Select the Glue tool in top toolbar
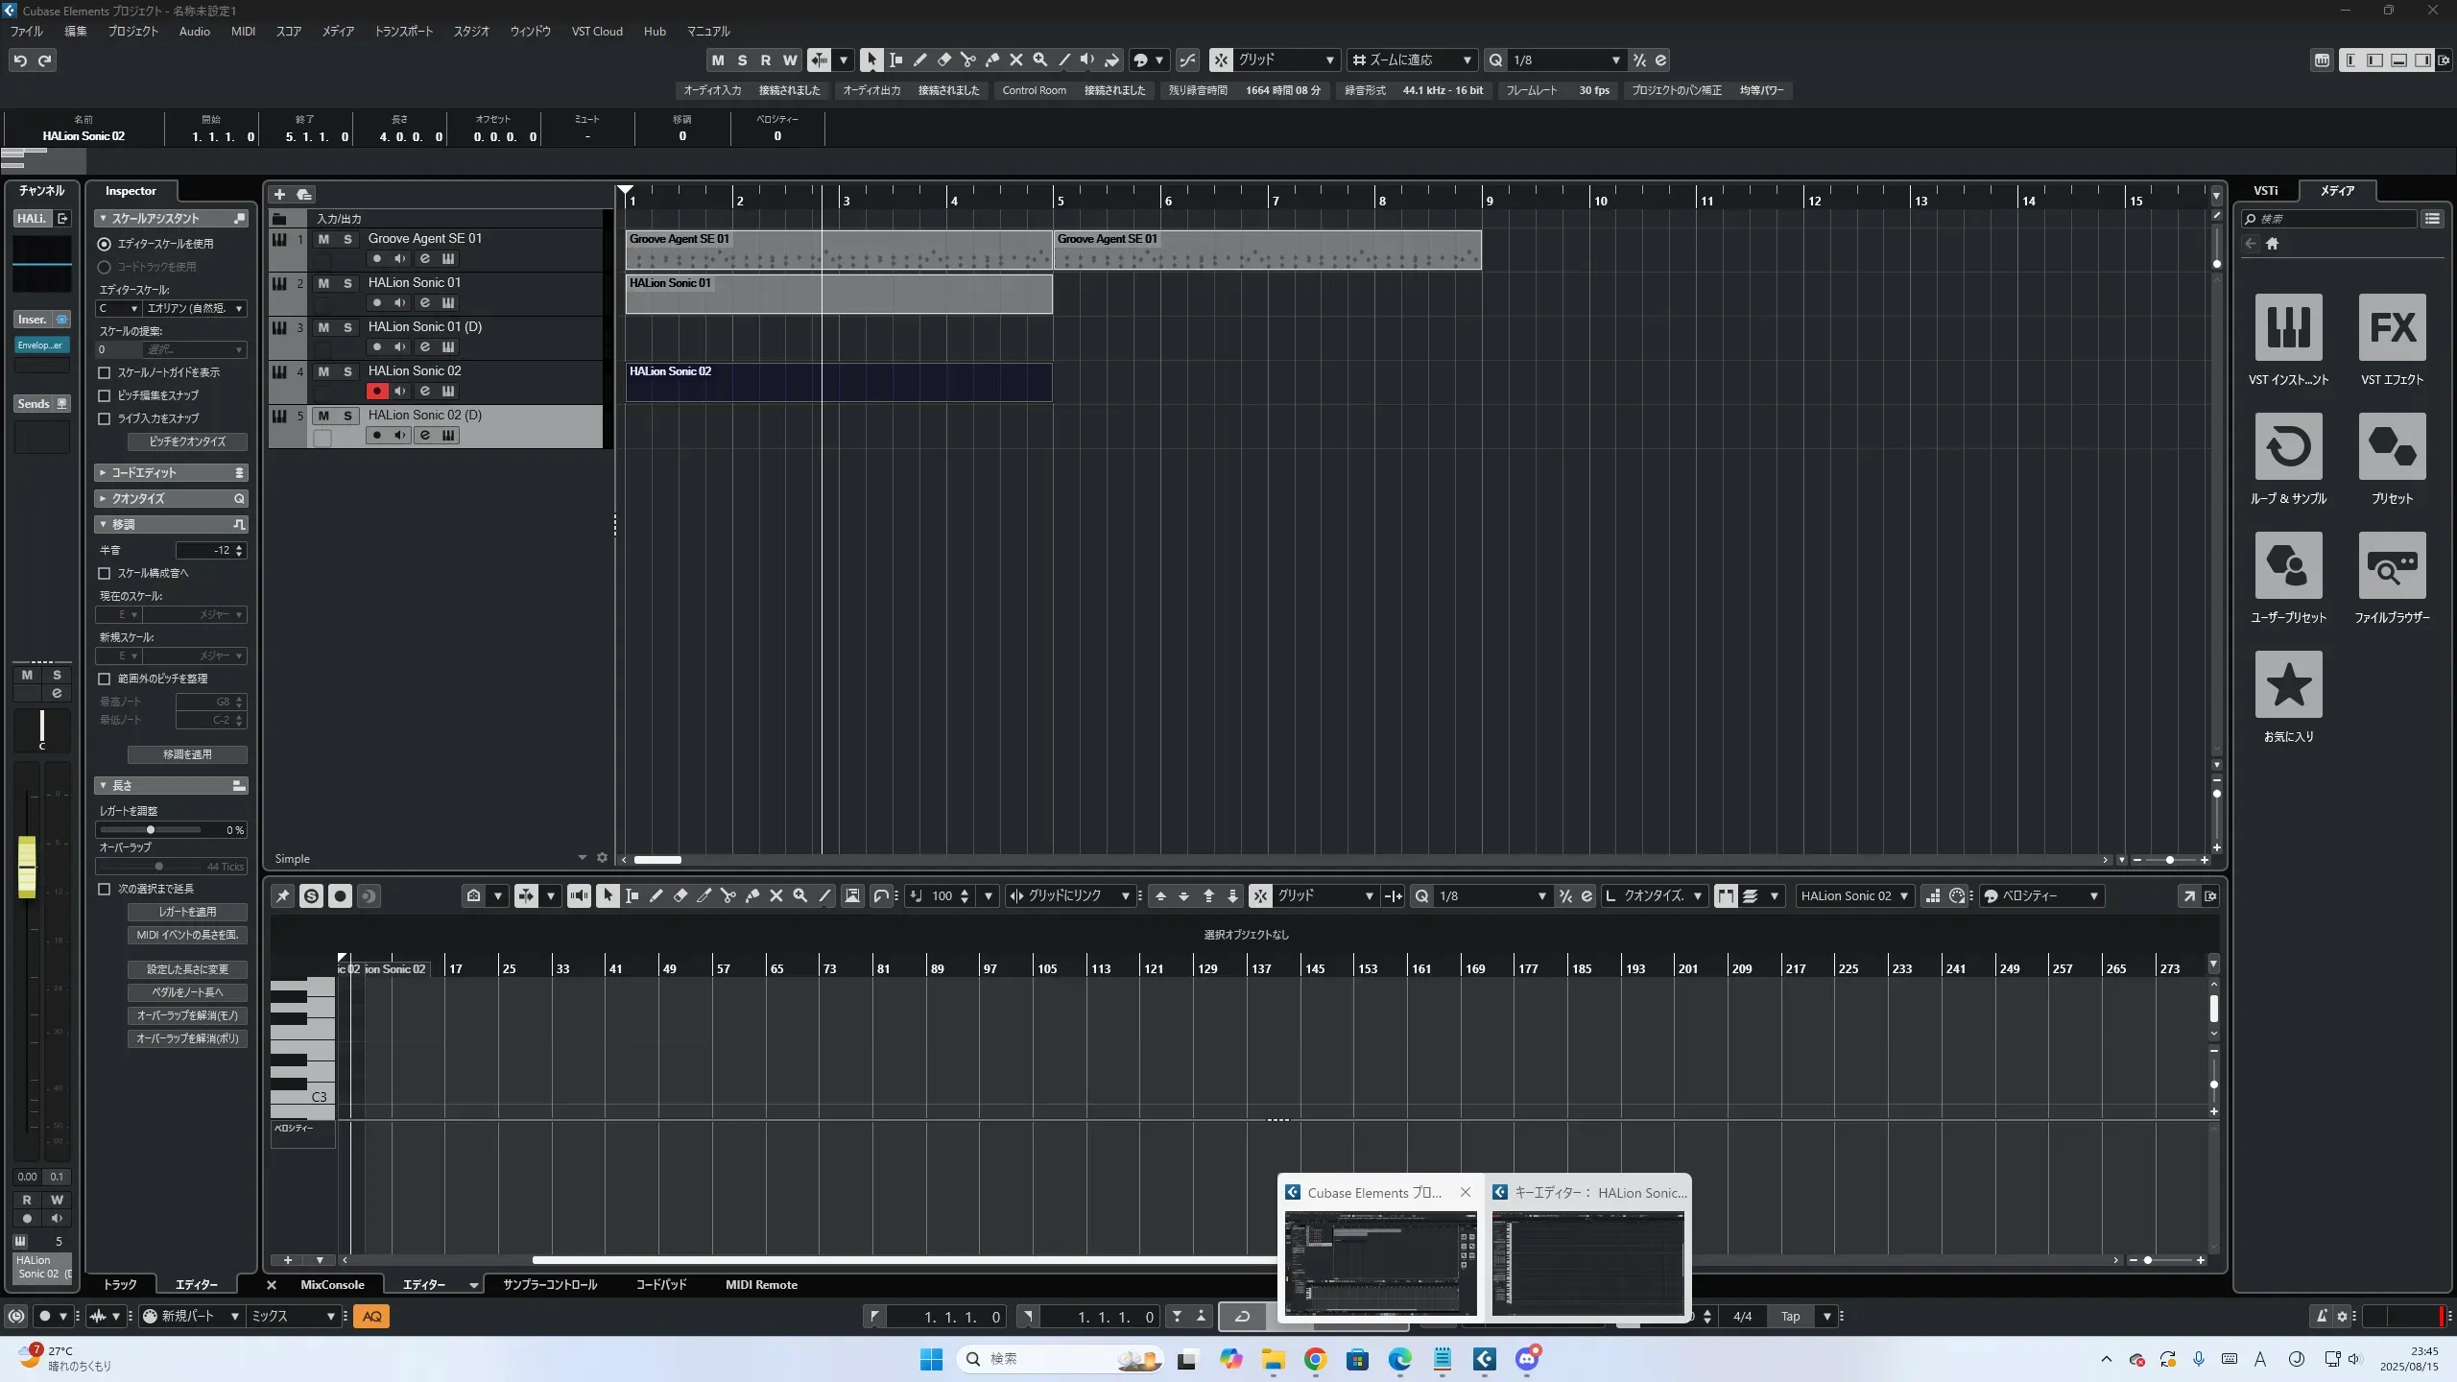This screenshot has width=2457, height=1382. (x=992, y=60)
